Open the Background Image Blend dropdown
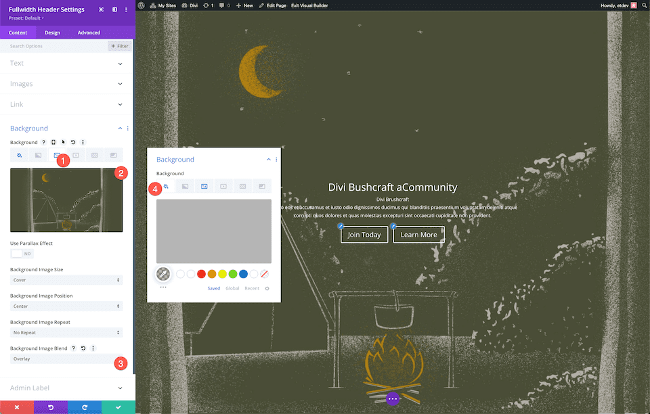The height and width of the screenshot is (414, 650). [66, 359]
